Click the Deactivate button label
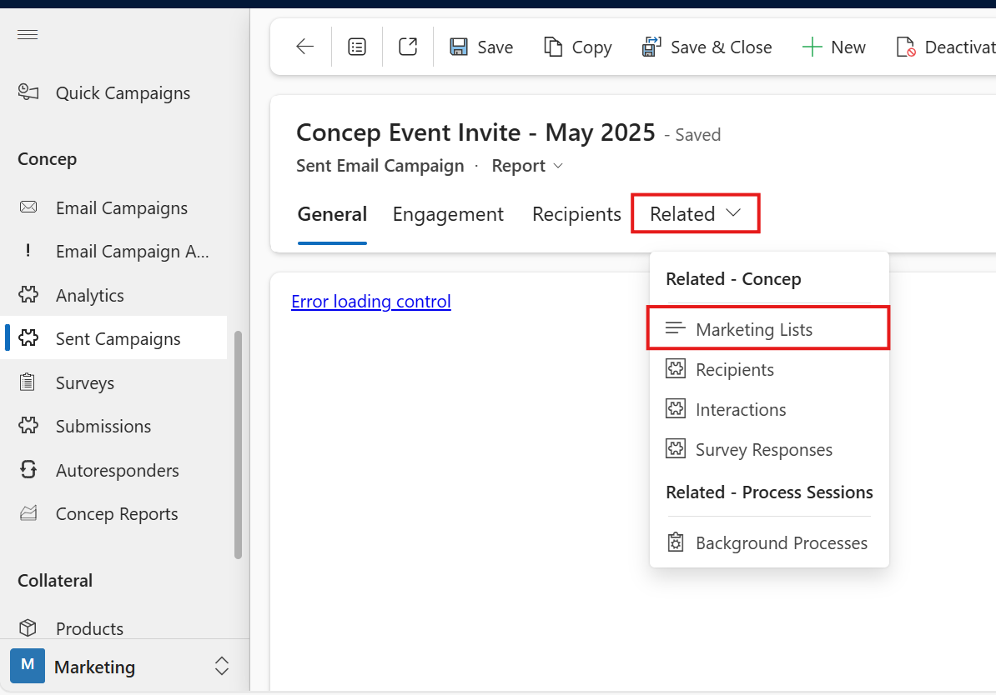The image size is (996, 695). pos(960,47)
